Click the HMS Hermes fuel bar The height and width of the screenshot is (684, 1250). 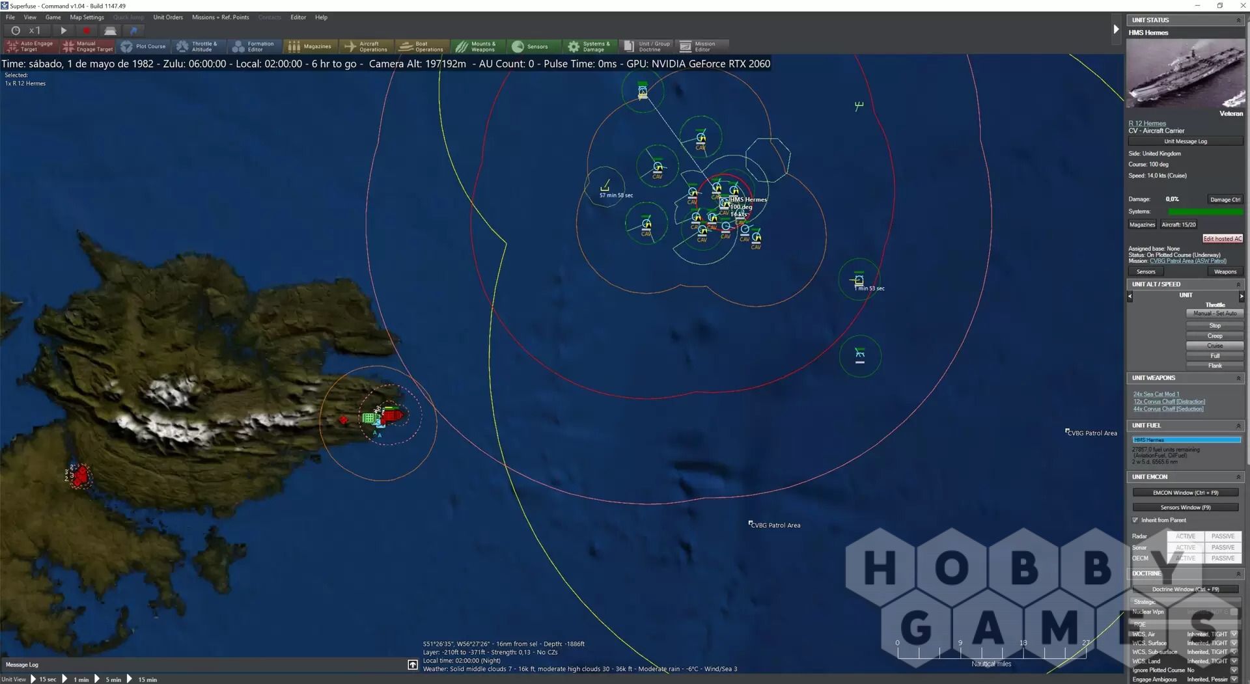click(1186, 440)
